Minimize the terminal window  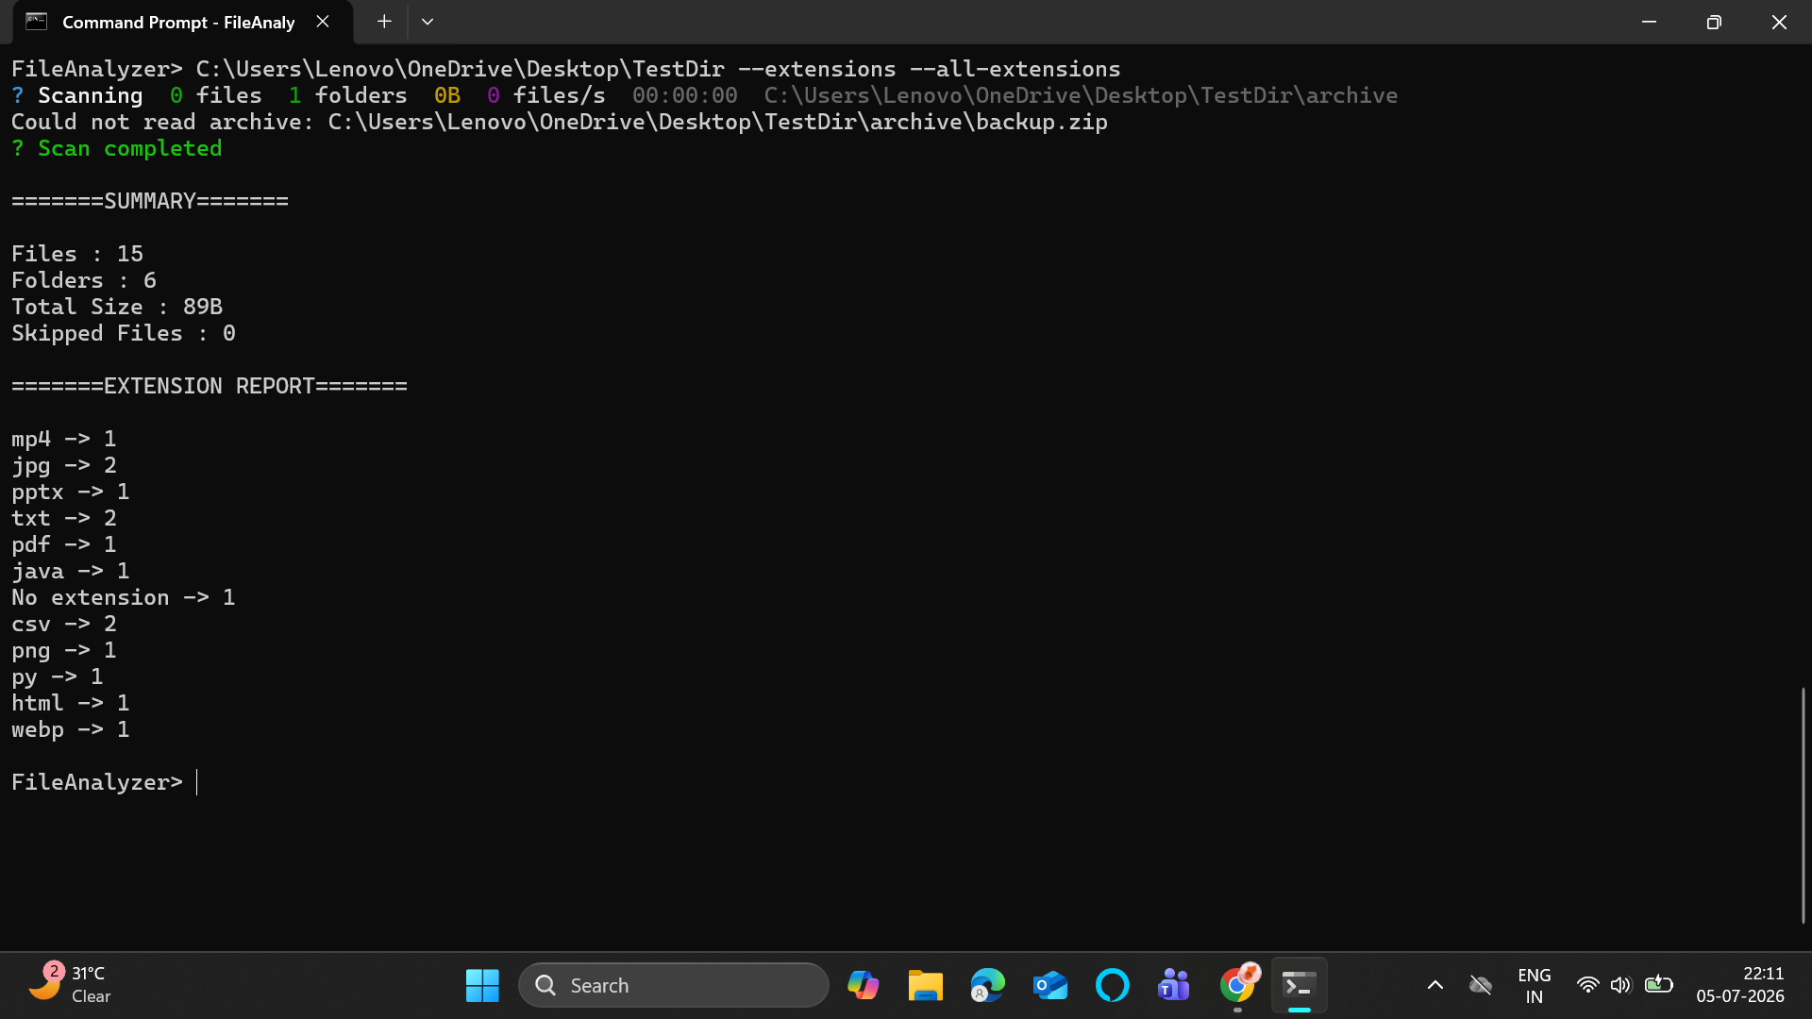point(1649,22)
